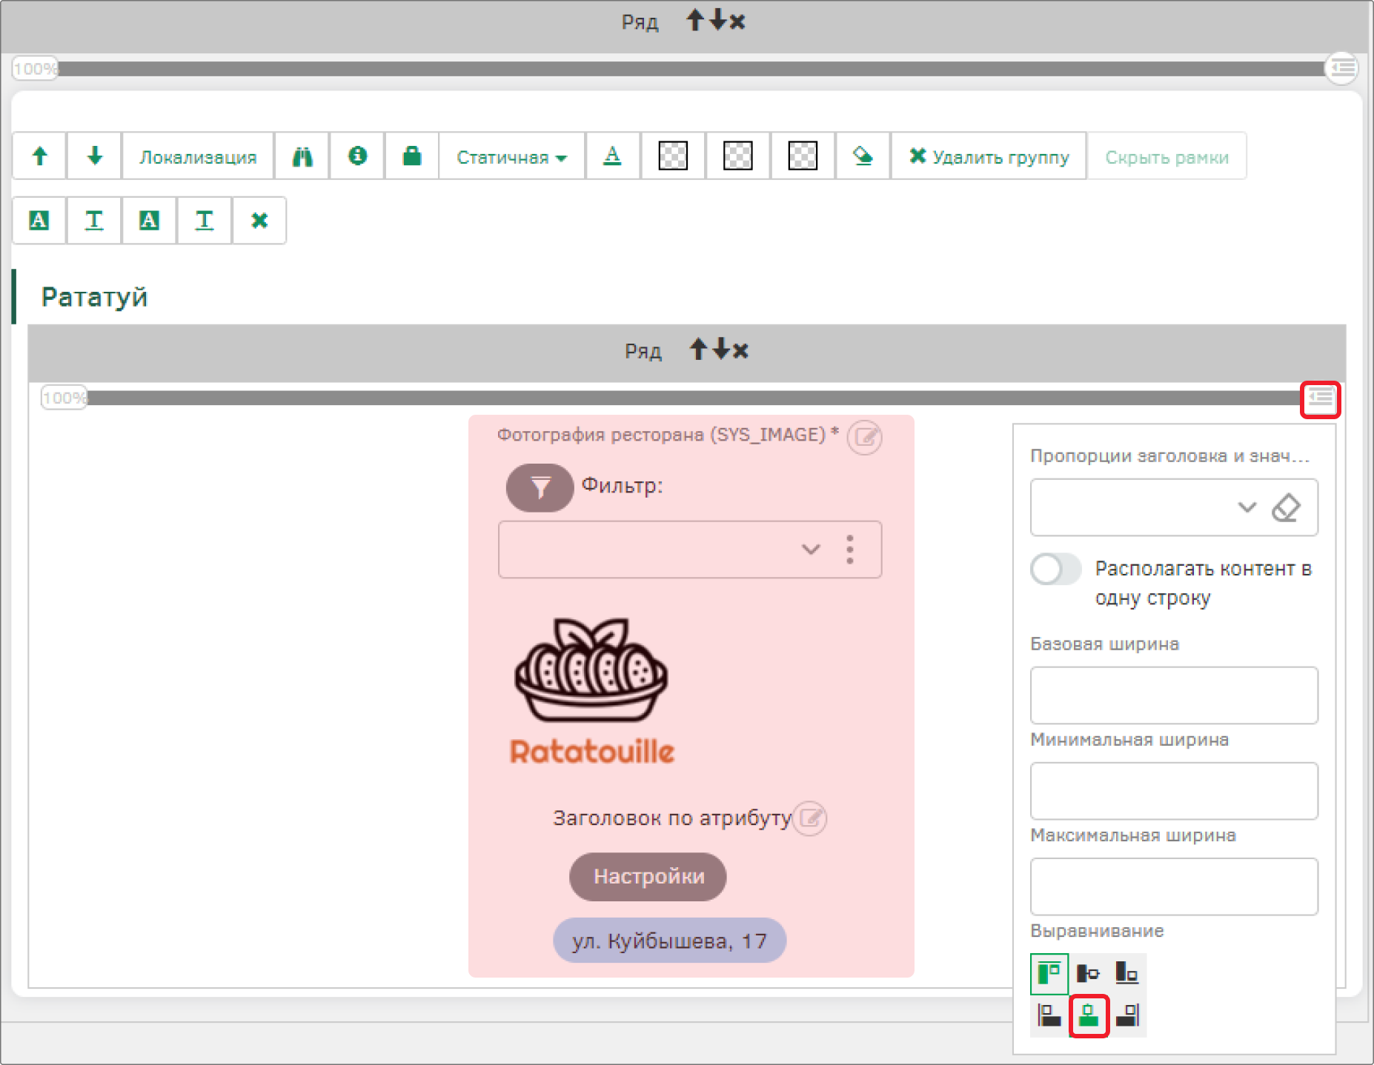This screenshot has width=1374, height=1065.
Task: Click the green lock icon in the toolbar
Action: pos(412,156)
